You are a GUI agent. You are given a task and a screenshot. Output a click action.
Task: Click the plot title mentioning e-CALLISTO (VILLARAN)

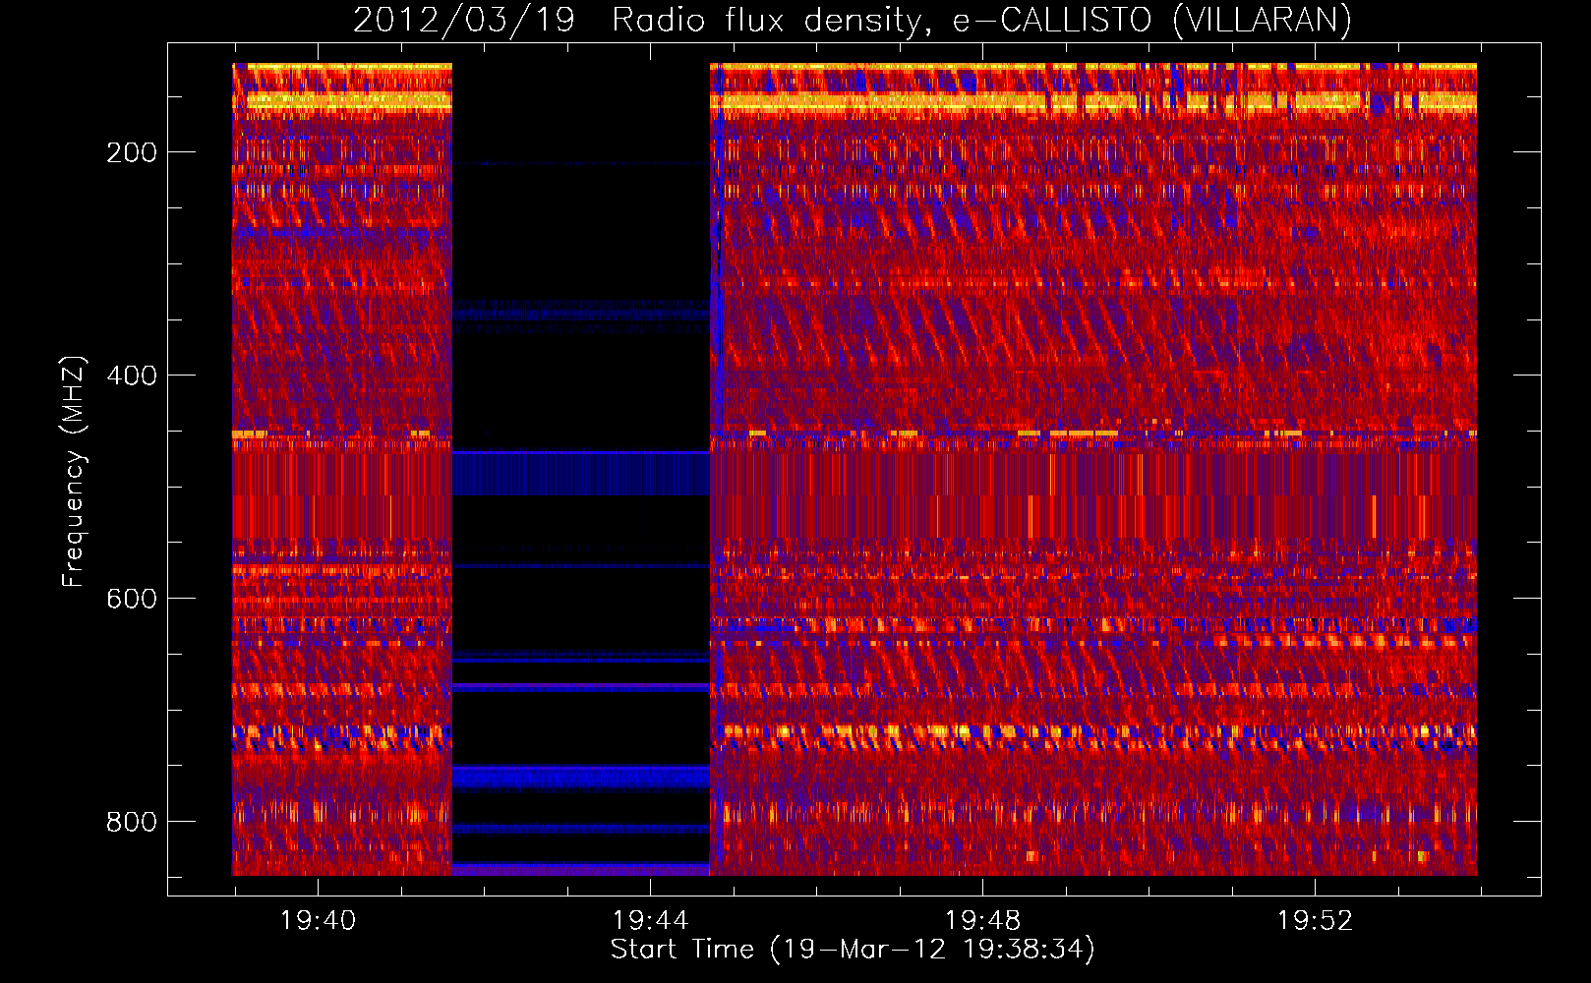pyautogui.click(x=852, y=20)
